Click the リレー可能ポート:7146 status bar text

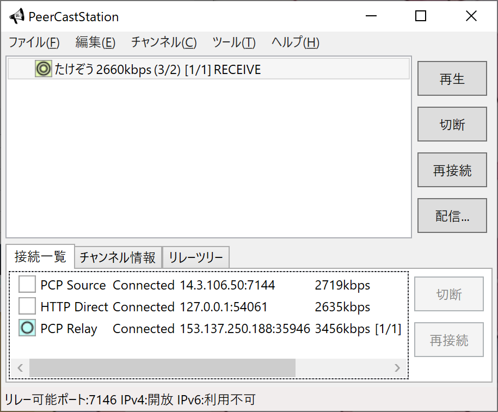pyautogui.click(x=60, y=399)
